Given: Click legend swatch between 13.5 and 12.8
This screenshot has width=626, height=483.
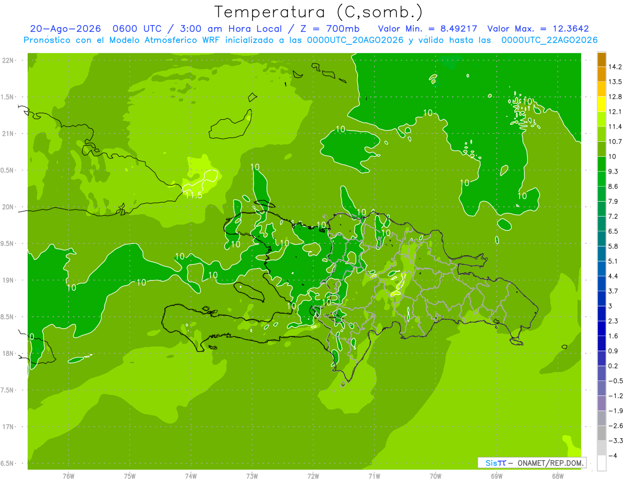Looking at the screenshot, I should click(x=601, y=89).
